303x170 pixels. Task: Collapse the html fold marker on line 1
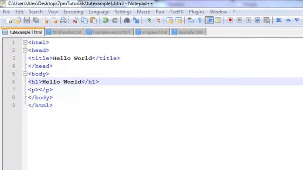[x=25, y=42]
